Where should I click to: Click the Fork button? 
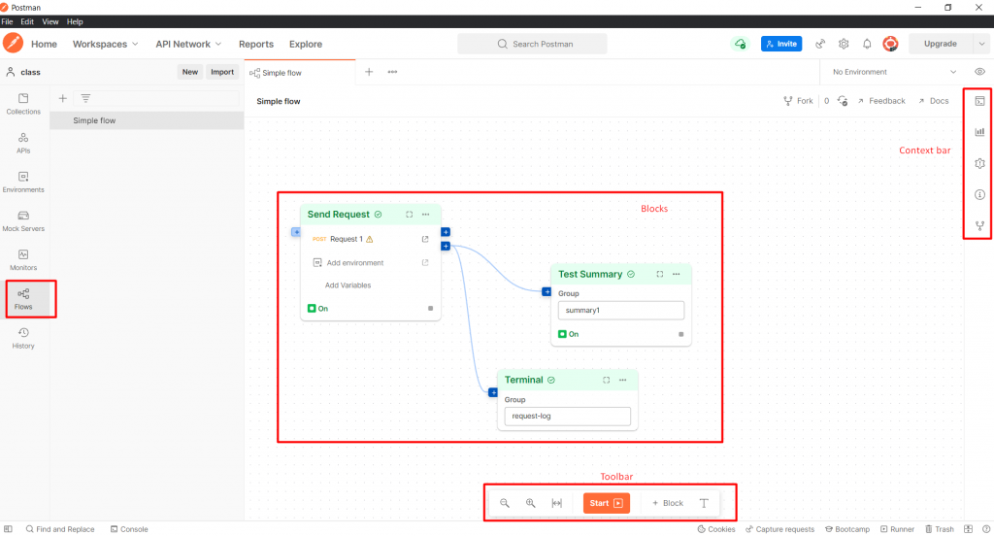tap(798, 101)
